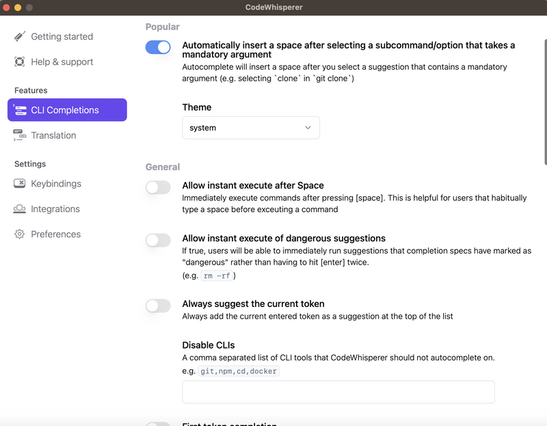547x426 pixels.
Task: Close the CodeWhisperer window
Action: (x=6, y=8)
